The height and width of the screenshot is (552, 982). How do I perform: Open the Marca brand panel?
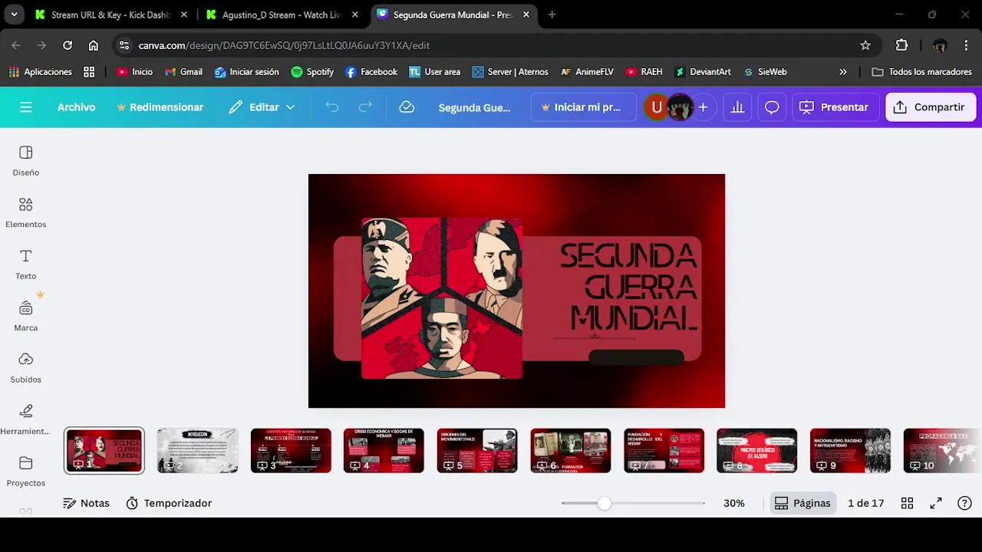[x=25, y=316]
